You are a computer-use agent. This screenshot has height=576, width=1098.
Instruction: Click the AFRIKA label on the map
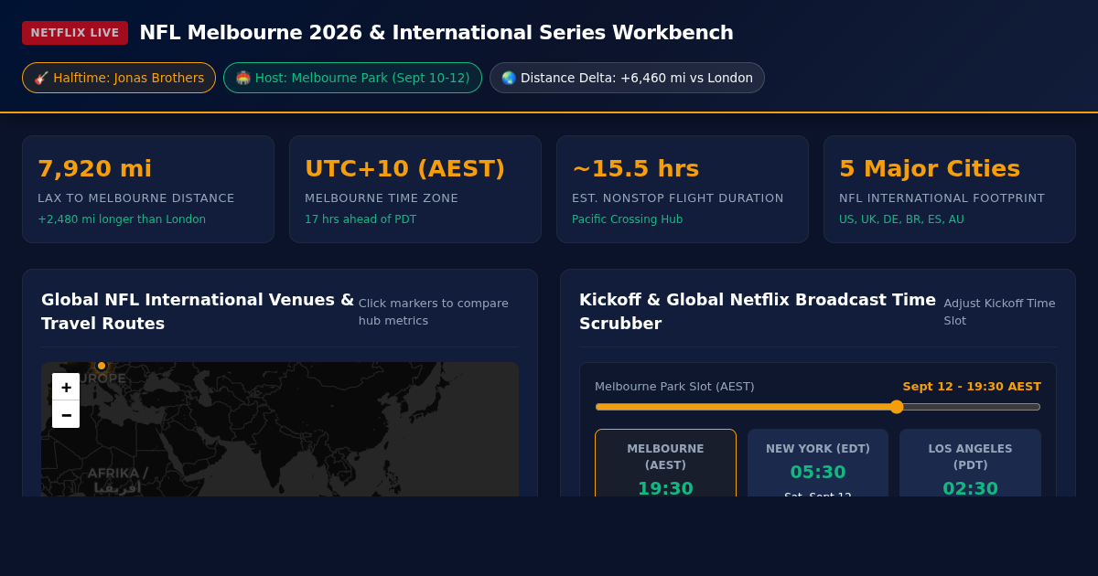(x=117, y=480)
